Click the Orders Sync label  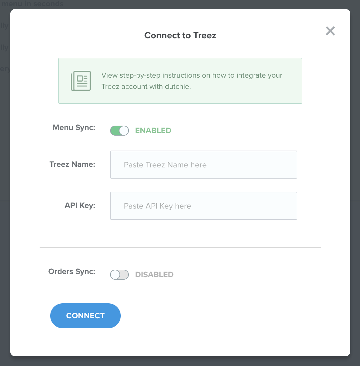click(71, 272)
